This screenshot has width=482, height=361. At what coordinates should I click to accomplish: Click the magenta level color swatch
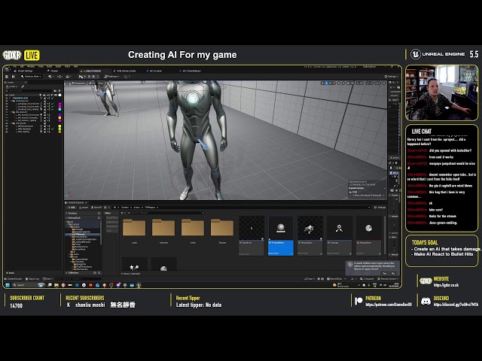pyautogui.click(x=59, y=104)
